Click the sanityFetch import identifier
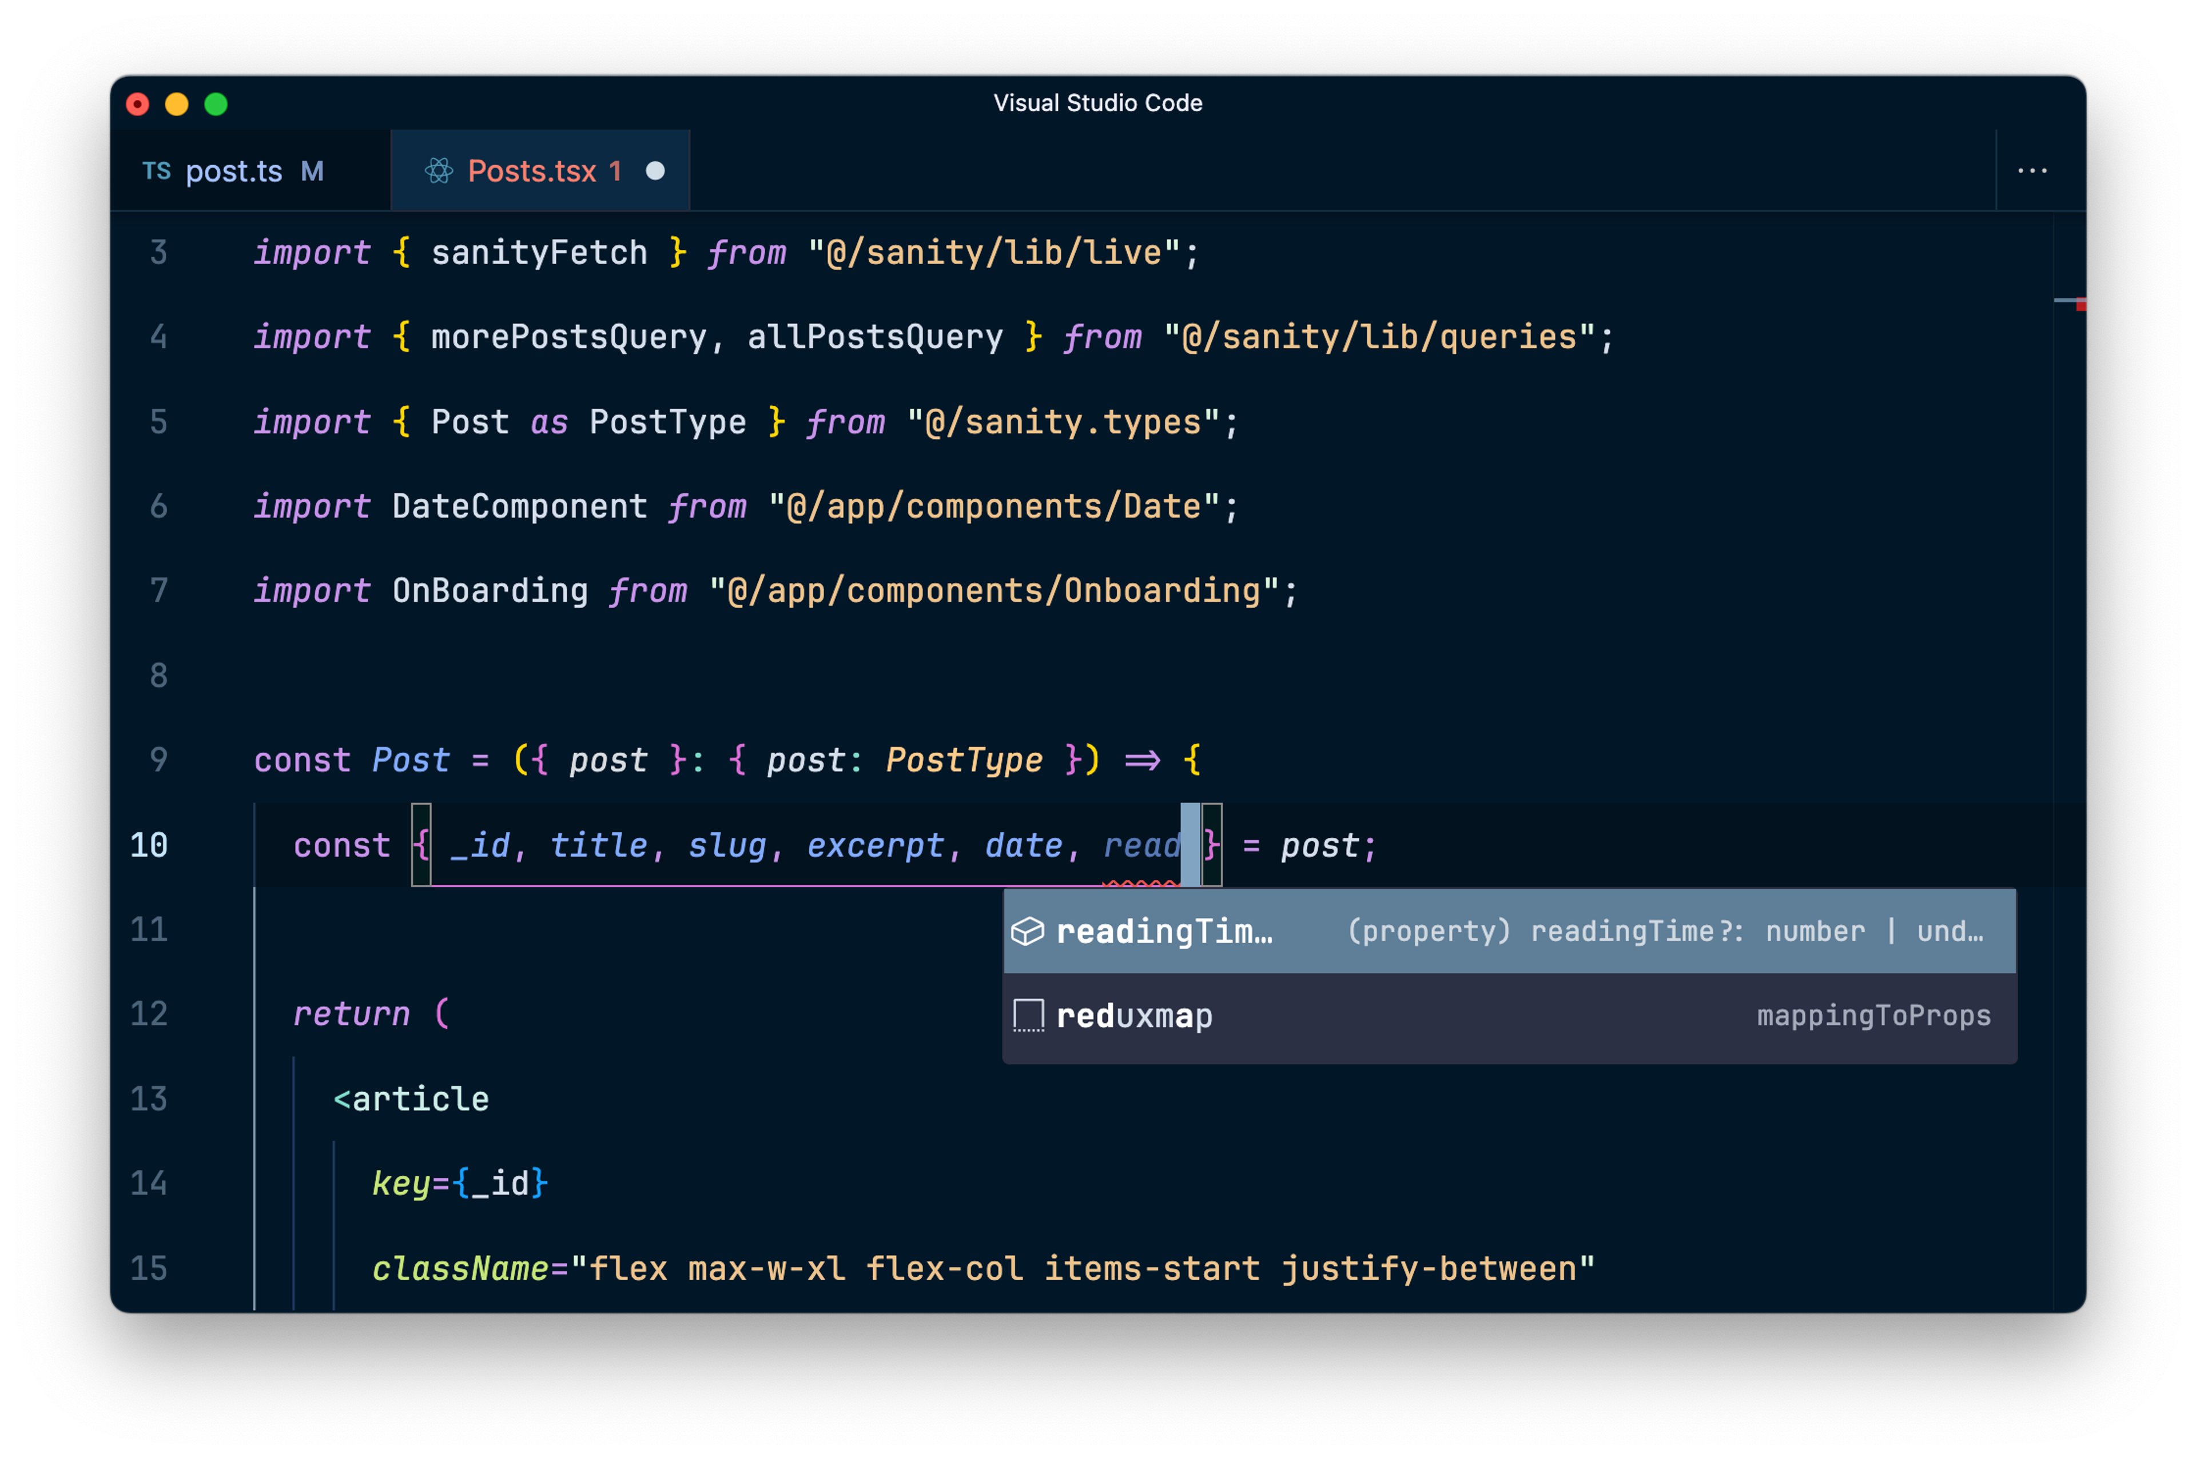 click(539, 253)
